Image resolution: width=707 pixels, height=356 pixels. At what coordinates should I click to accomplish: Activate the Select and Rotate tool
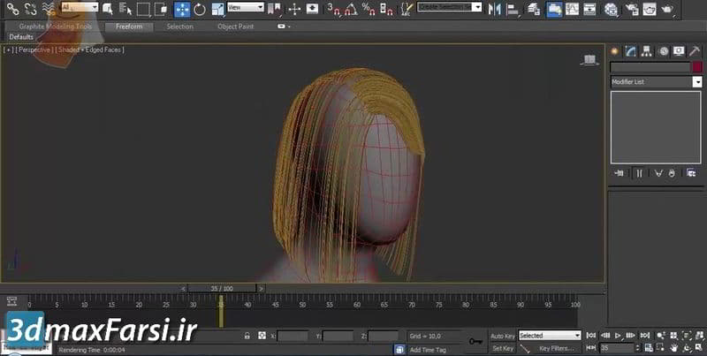tap(199, 9)
